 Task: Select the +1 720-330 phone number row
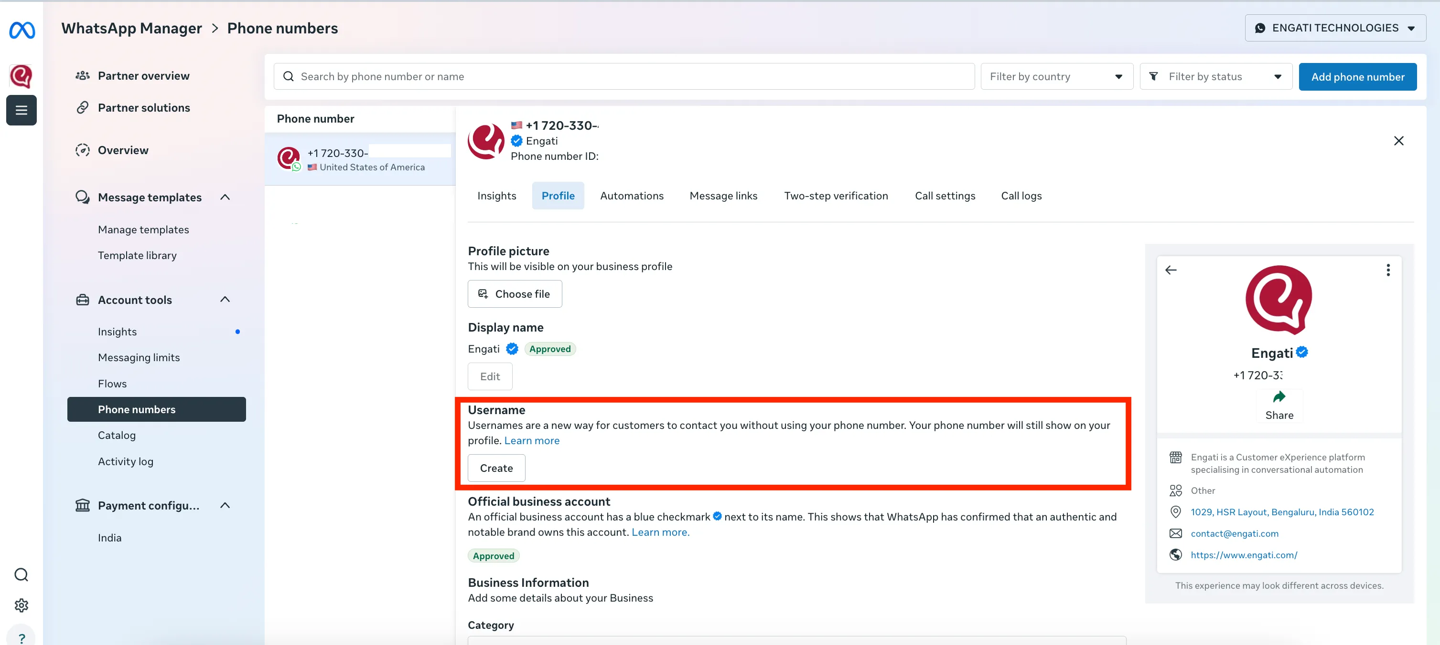pyautogui.click(x=360, y=159)
